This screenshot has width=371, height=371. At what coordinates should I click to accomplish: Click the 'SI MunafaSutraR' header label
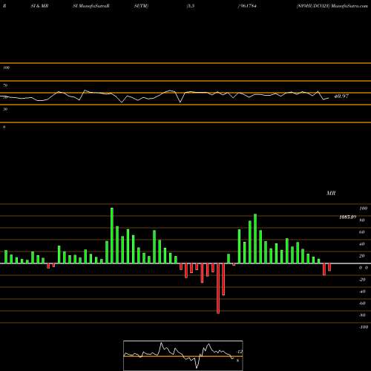pos(91,6)
